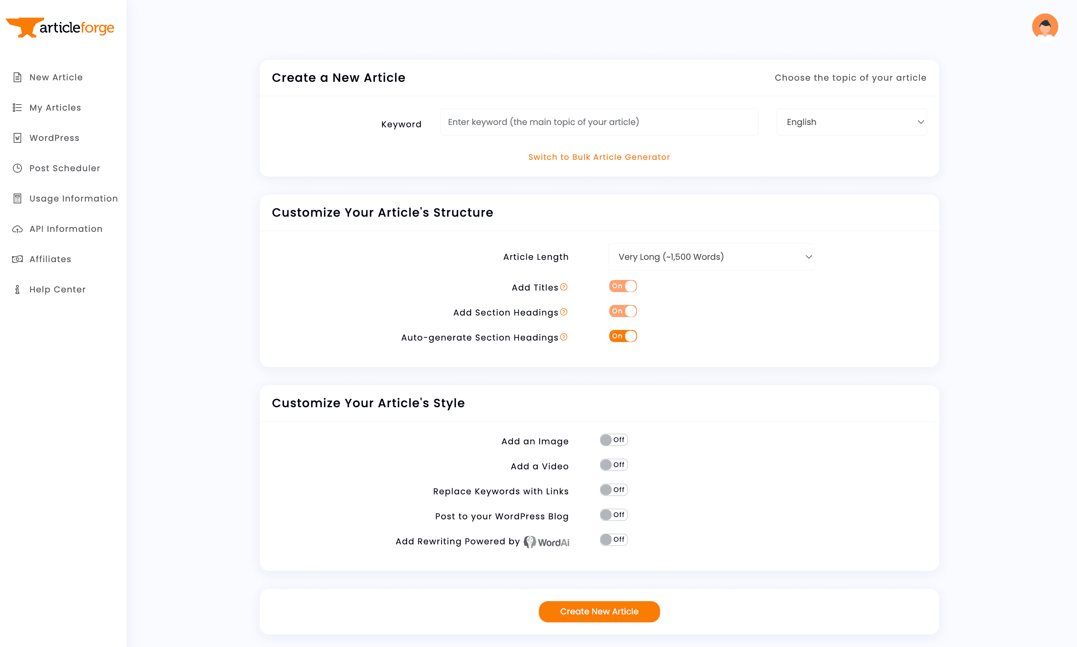The height and width of the screenshot is (647, 1077).
Task: Open the English language dropdown
Action: click(x=851, y=122)
